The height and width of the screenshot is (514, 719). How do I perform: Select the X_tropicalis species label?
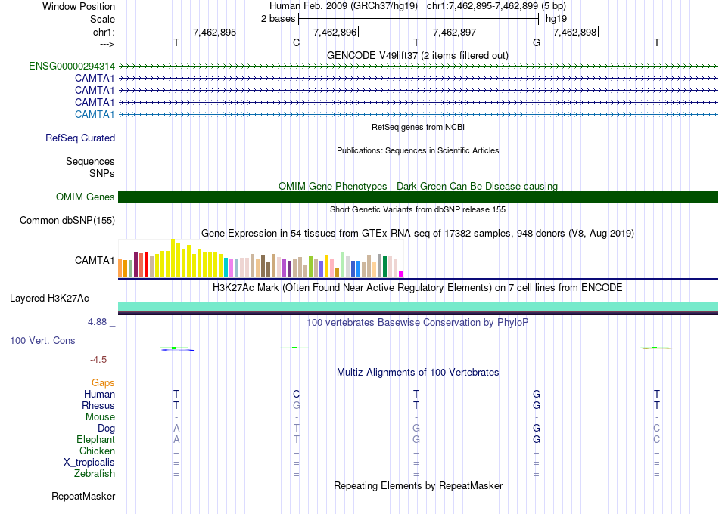[x=89, y=463]
